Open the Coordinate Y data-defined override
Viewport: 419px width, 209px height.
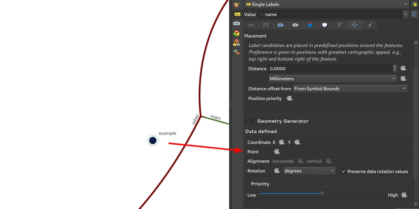tap(297, 142)
